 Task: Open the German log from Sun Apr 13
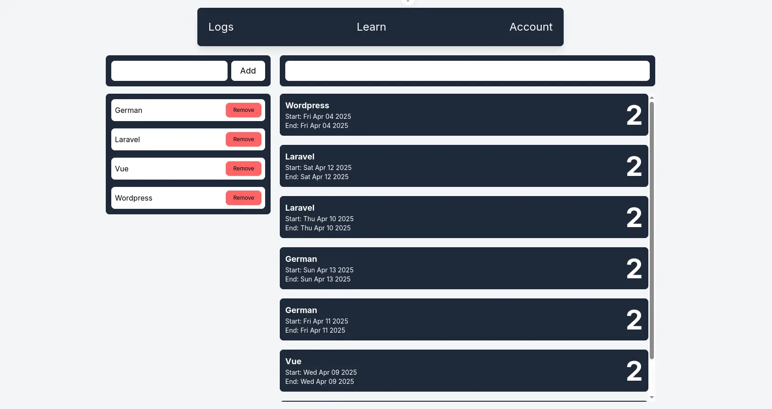464,268
